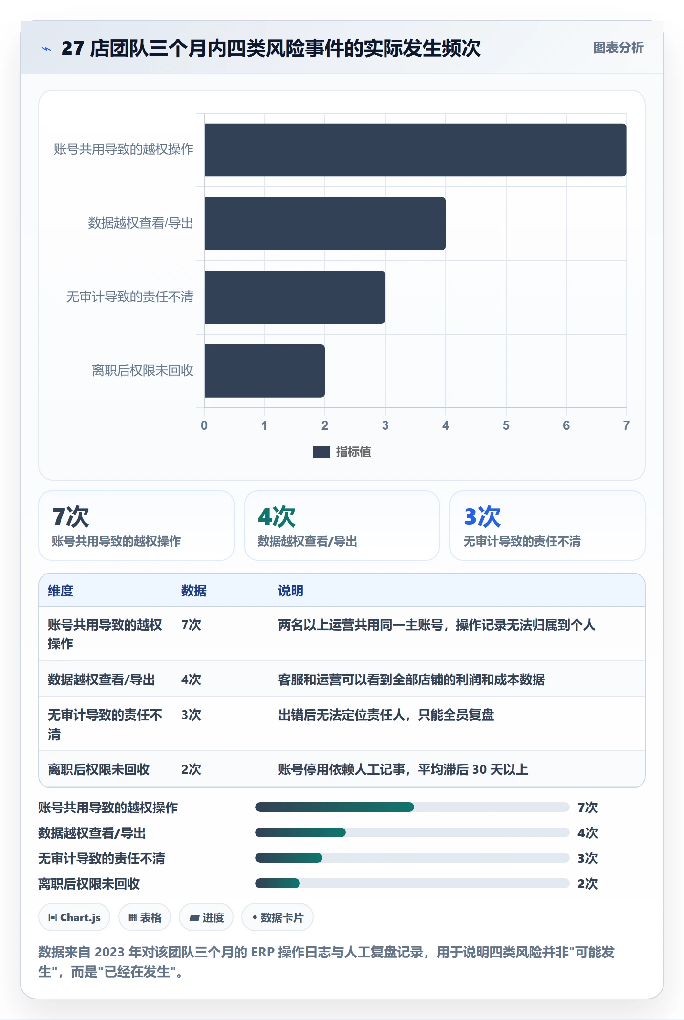
Task: Click the 指标值 legend color box
Action: [321, 452]
